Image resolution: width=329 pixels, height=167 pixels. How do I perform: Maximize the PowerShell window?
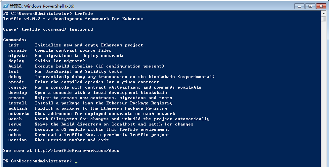coord(310,6)
